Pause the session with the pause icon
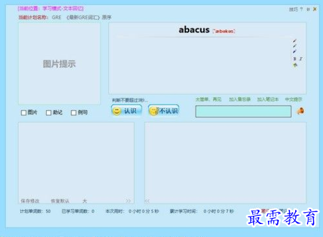The height and width of the screenshot is (237, 323). [x=308, y=9]
